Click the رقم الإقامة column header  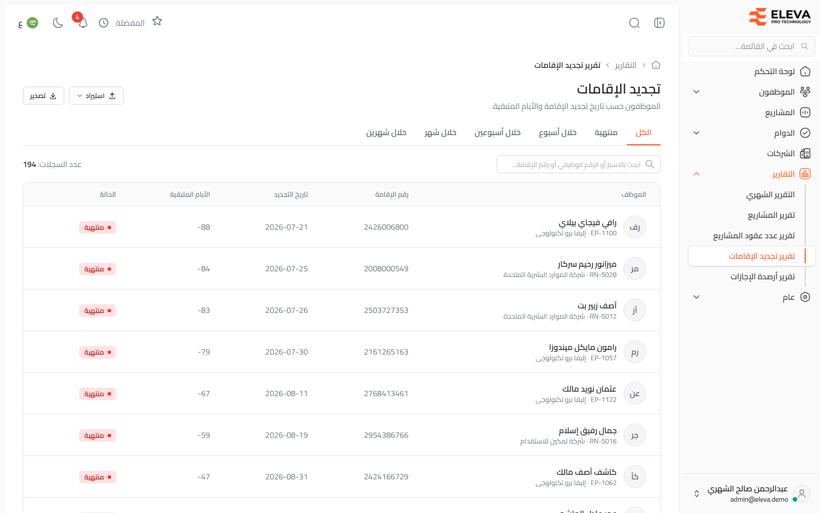tap(392, 194)
